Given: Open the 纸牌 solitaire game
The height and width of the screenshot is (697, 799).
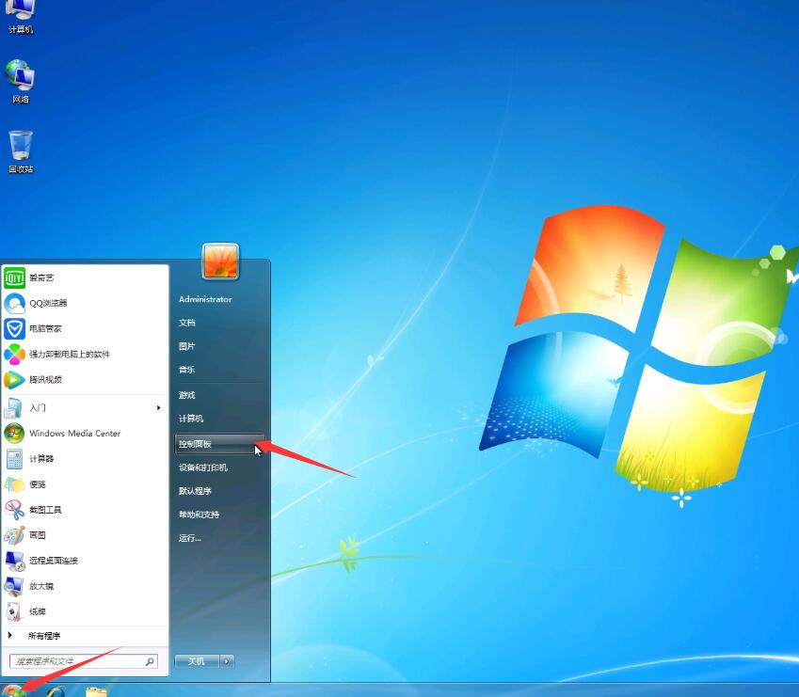Looking at the screenshot, I should click(x=85, y=611).
